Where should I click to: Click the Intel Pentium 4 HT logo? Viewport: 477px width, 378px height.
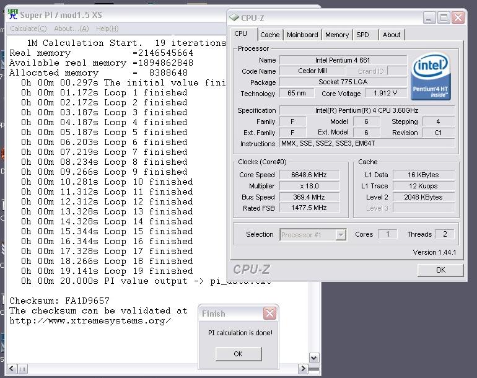pos(431,77)
